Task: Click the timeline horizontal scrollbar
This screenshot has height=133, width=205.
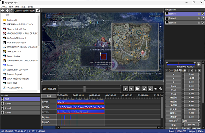Action: [109, 127]
